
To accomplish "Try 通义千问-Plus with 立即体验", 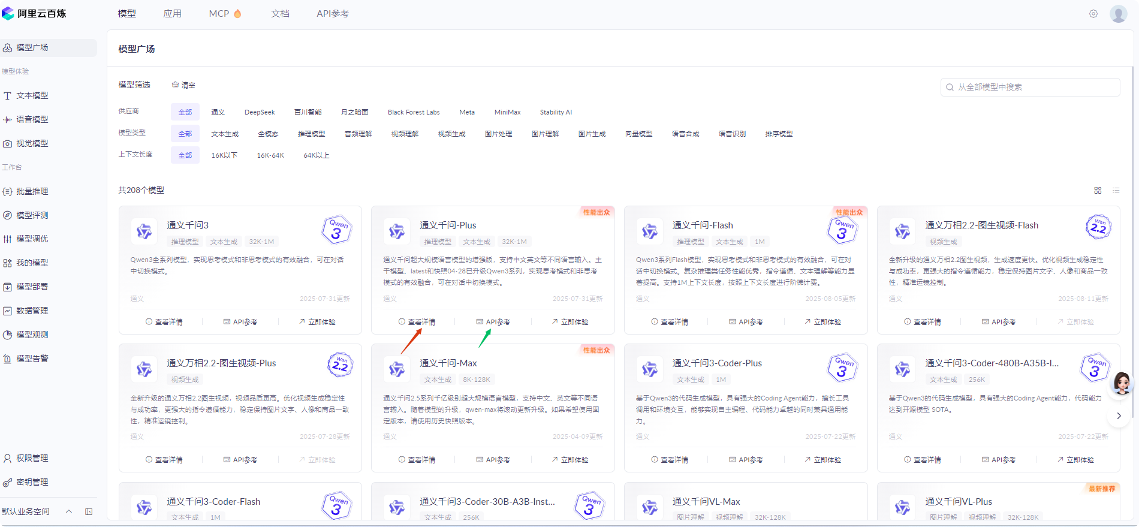I will [x=570, y=322].
